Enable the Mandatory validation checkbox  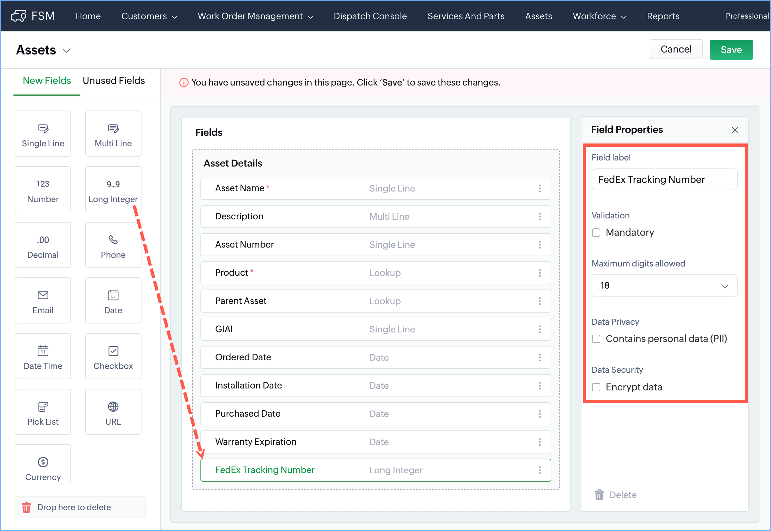[596, 233]
